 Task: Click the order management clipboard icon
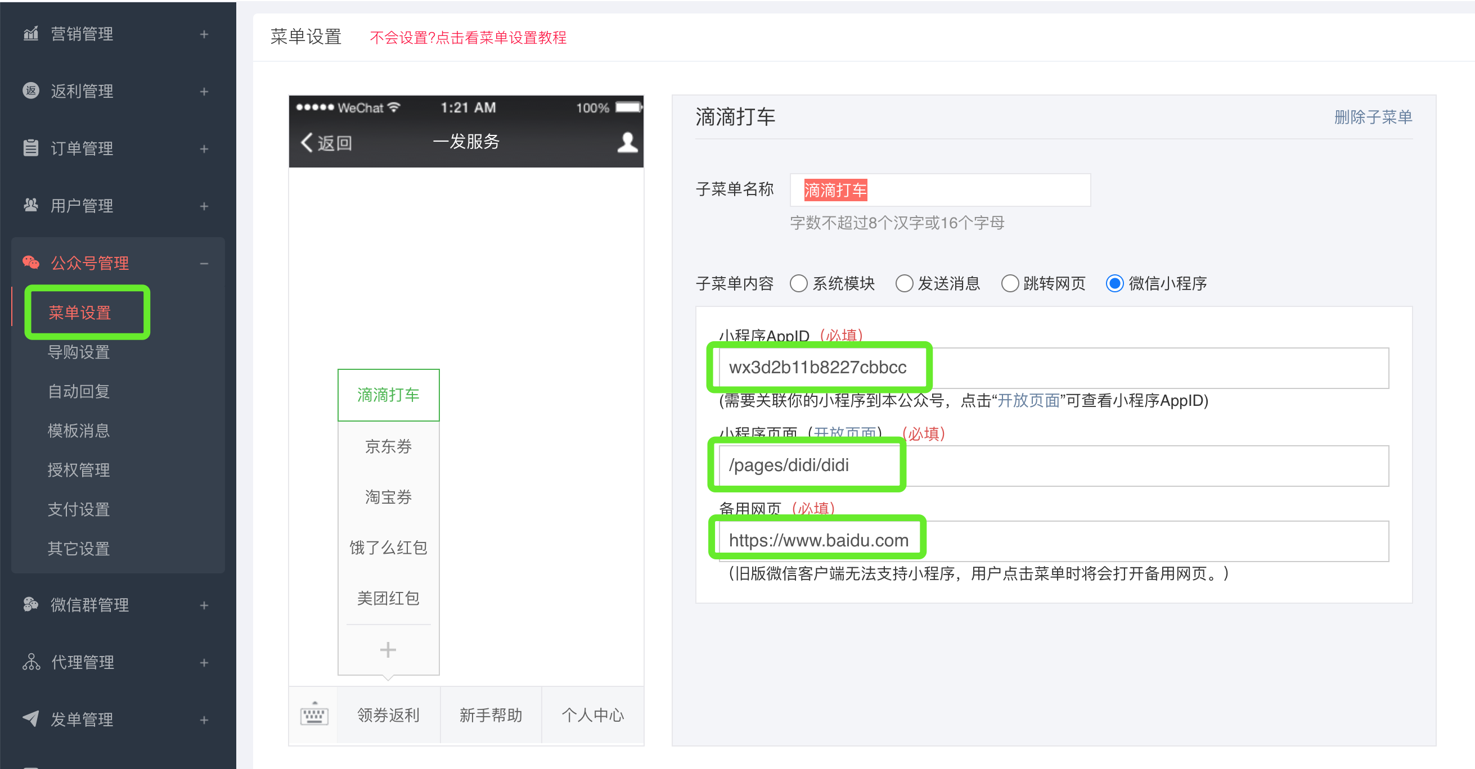(31, 148)
